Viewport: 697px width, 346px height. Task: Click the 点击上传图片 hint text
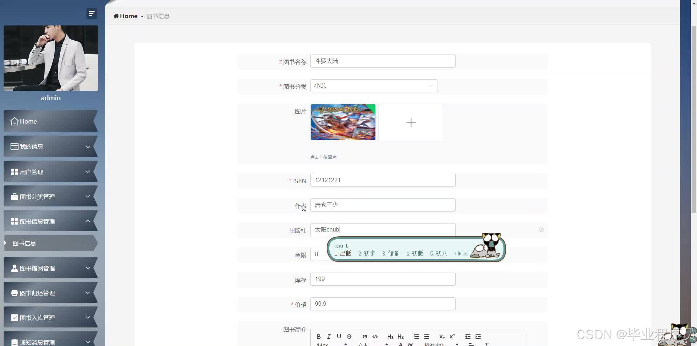(x=323, y=157)
